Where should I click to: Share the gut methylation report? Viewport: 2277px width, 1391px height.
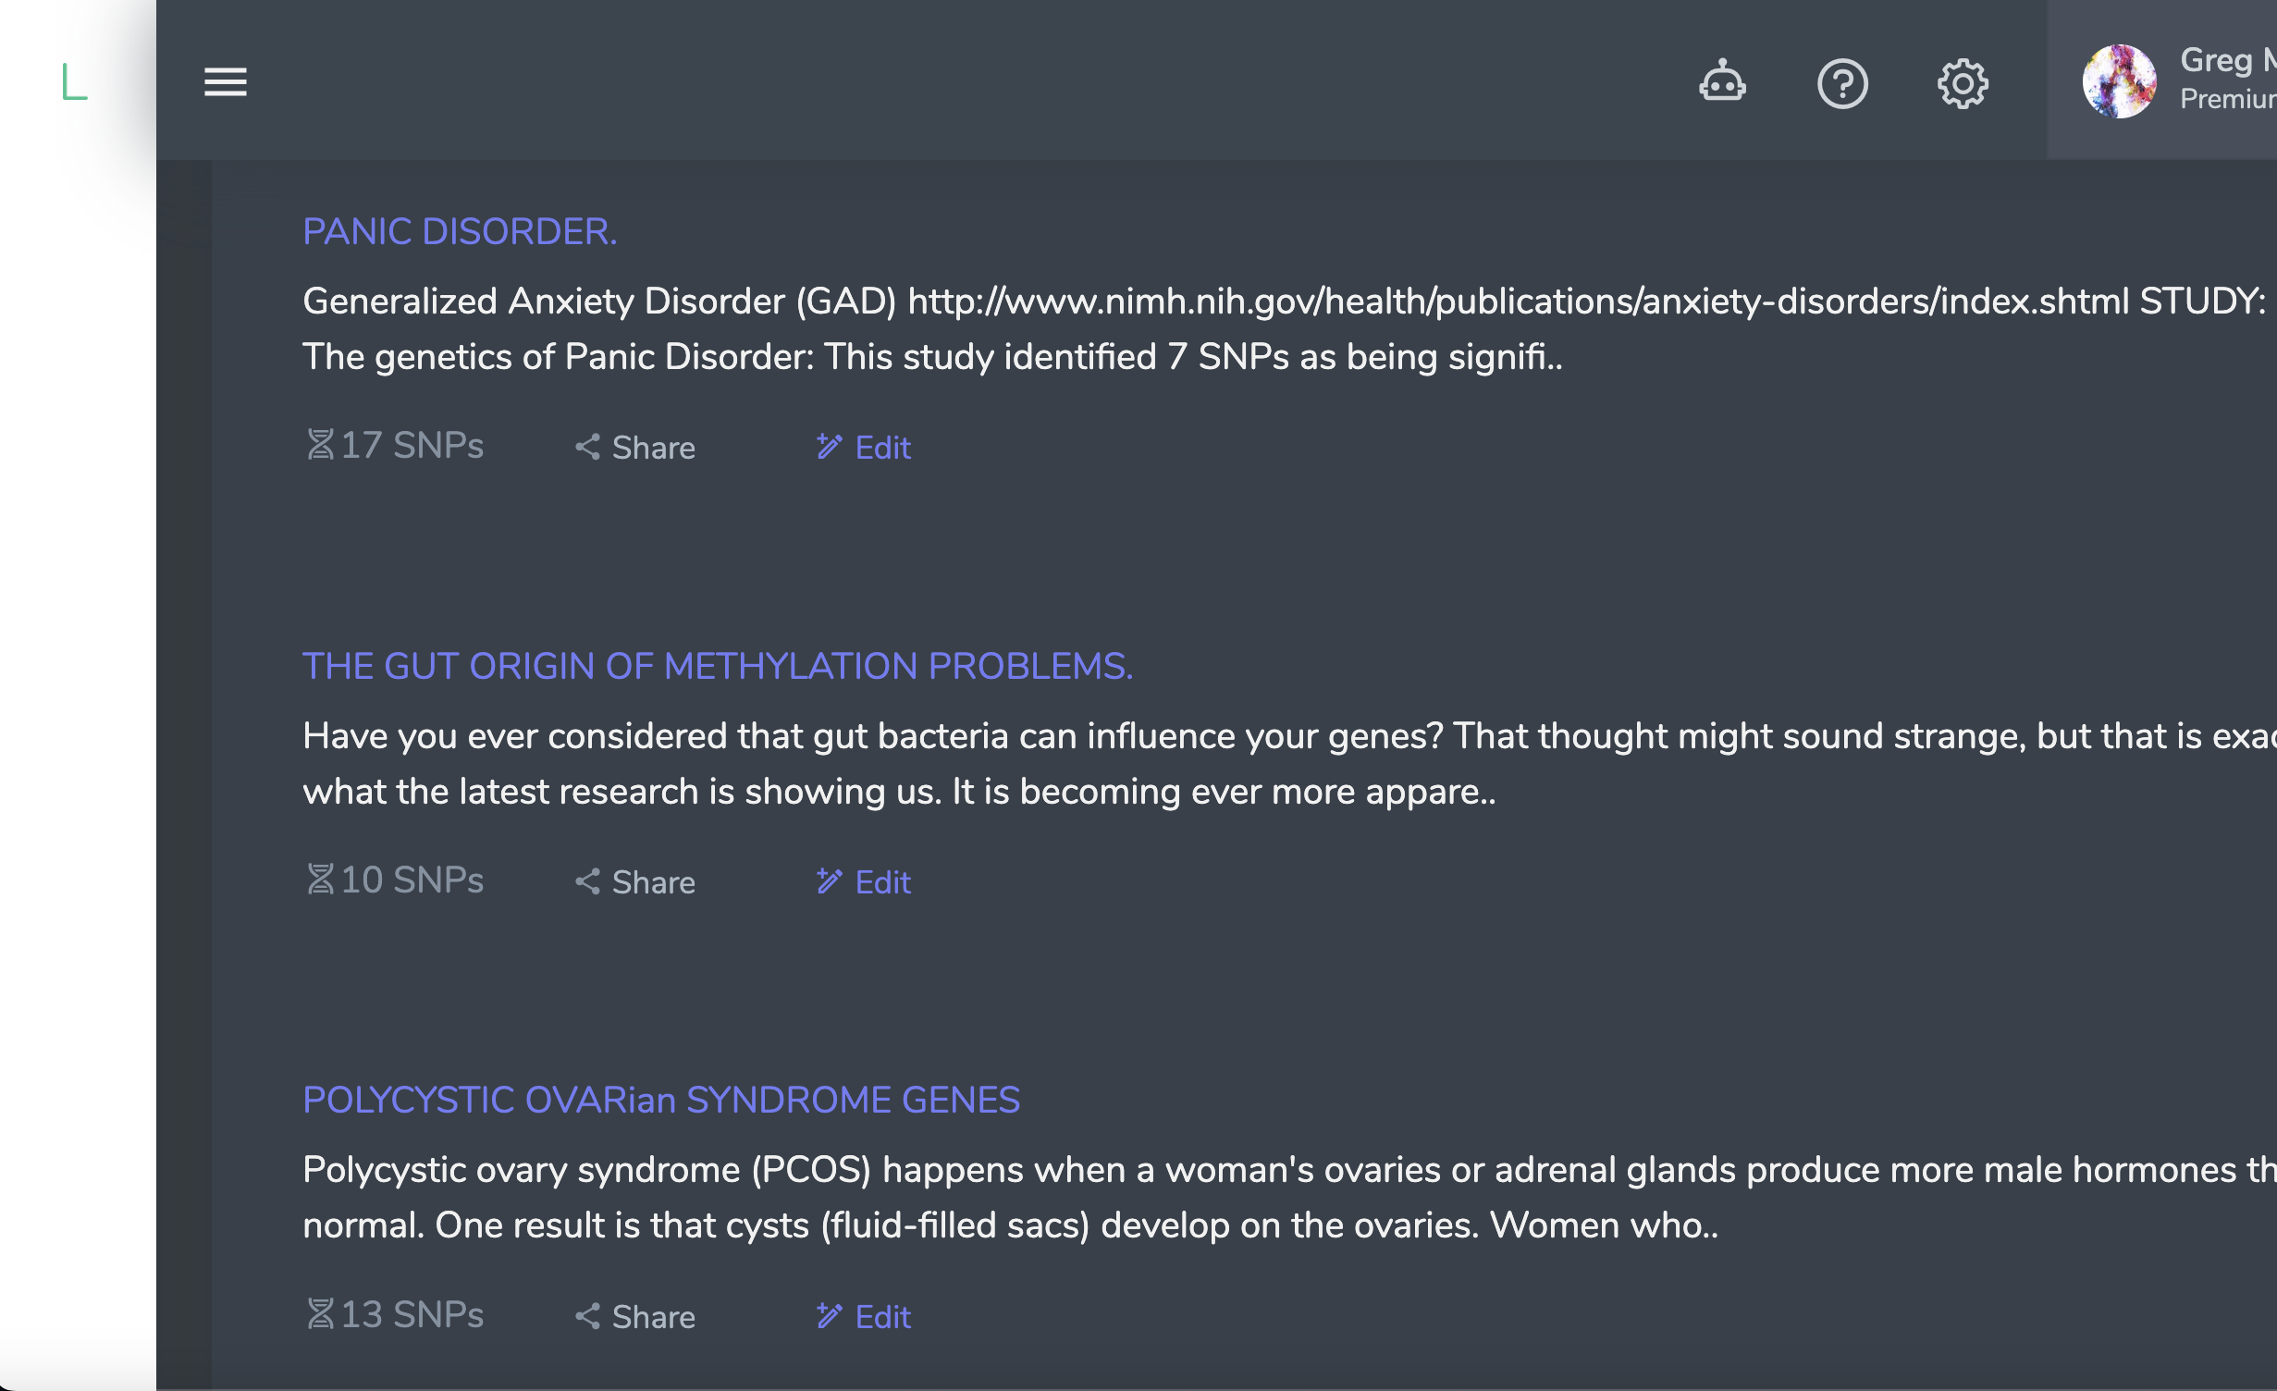(x=634, y=881)
